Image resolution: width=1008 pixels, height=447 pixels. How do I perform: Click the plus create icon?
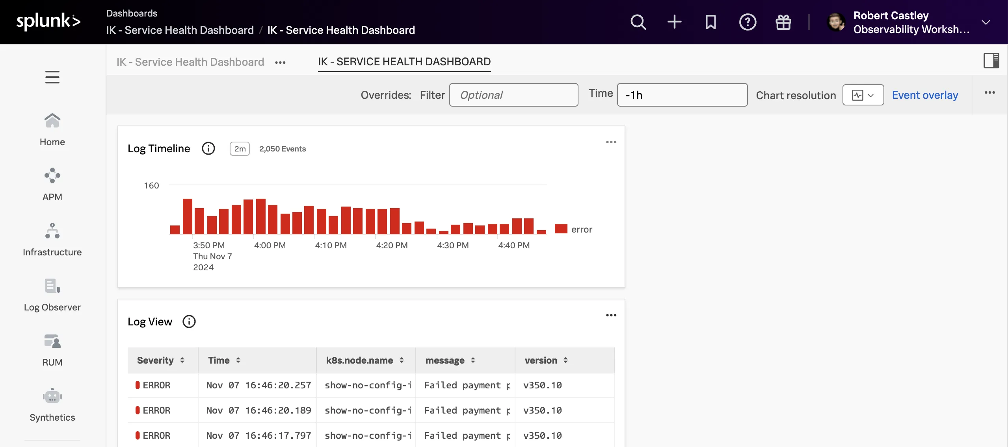tap(674, 22)
